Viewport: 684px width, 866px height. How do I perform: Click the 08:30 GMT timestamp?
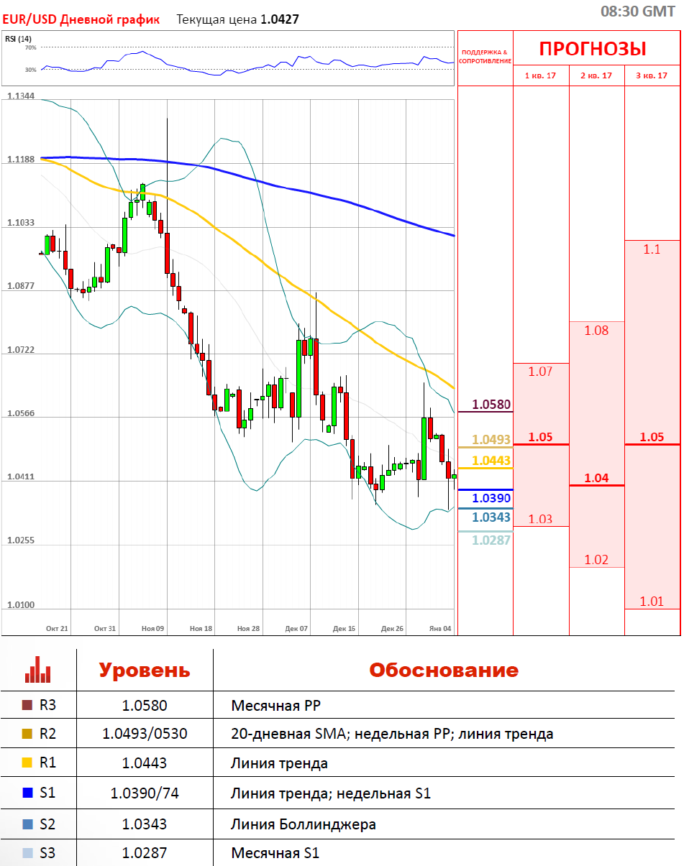(x=637, y=11)
